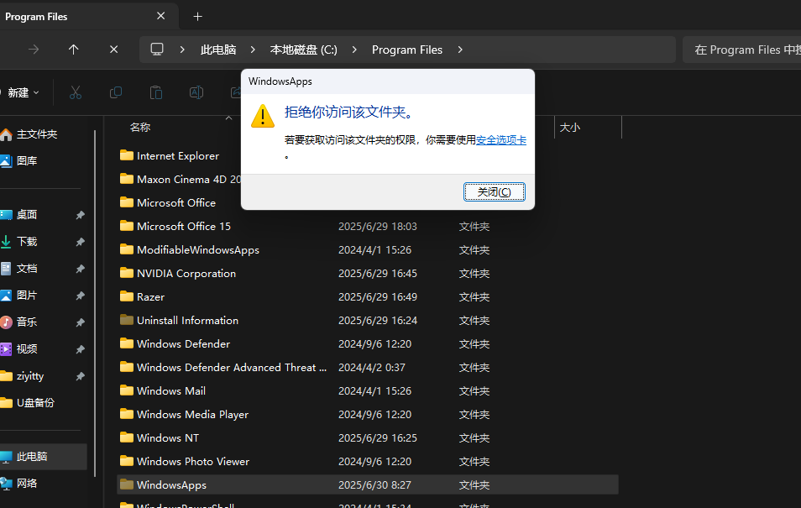Click the pin icon next to 文档

(x=81, y=269)
